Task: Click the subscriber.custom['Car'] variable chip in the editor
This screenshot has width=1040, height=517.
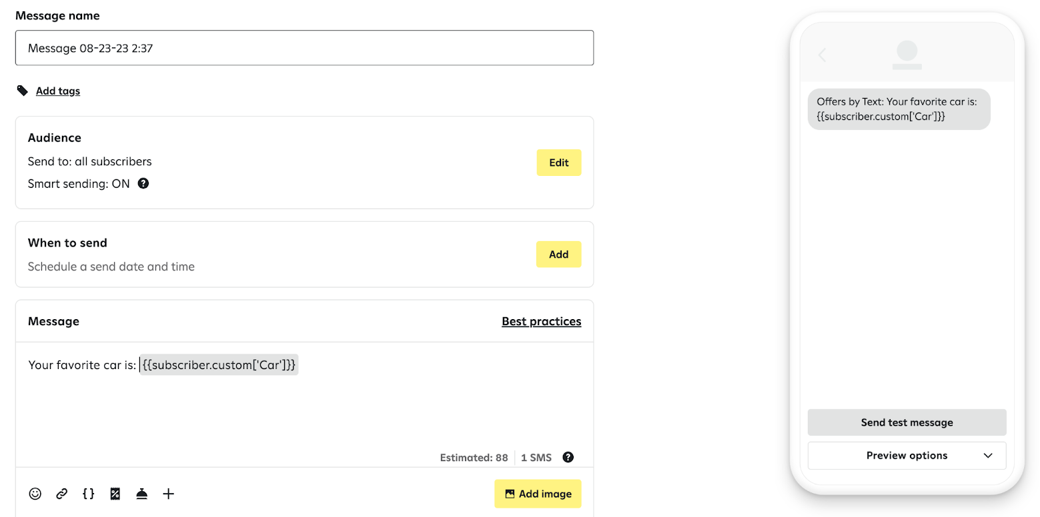Action: tap(219, 364)
